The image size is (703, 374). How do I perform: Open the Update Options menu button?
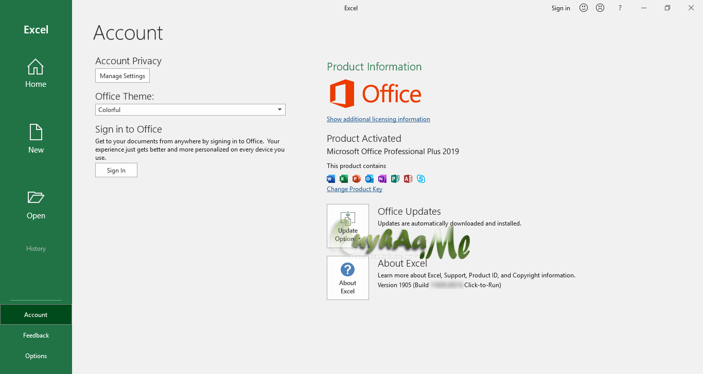(348, 226)
